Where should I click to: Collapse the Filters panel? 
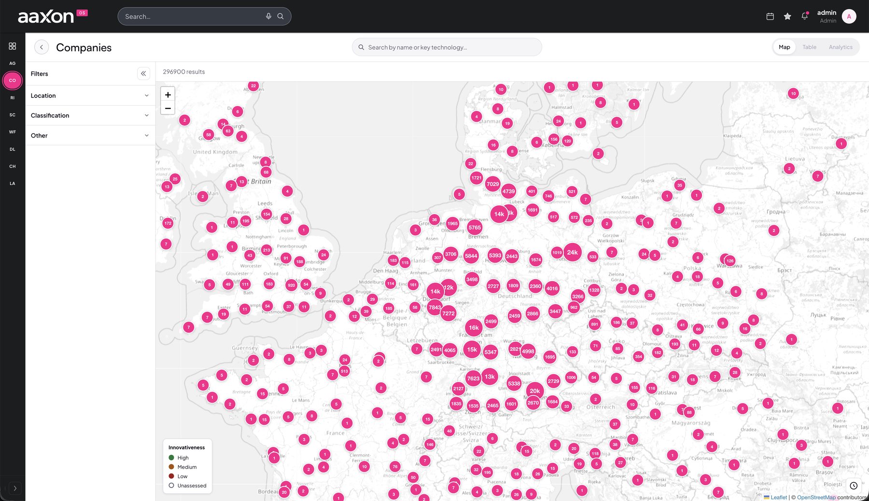click(143, 74)
